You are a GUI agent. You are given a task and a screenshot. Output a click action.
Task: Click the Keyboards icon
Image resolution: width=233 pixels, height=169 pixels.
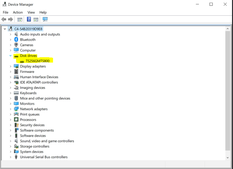click(16, 93)
